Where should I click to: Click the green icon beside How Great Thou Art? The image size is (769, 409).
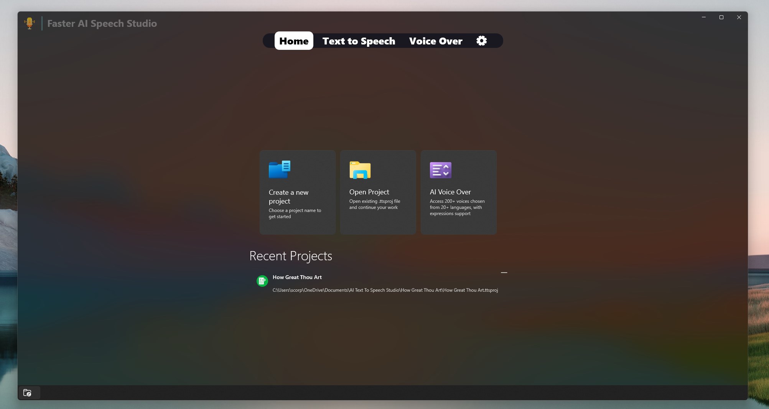coord(262,281)
